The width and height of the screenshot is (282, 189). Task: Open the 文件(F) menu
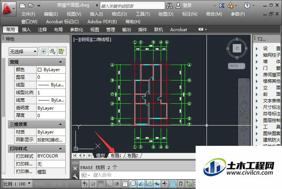pos(28,14)
